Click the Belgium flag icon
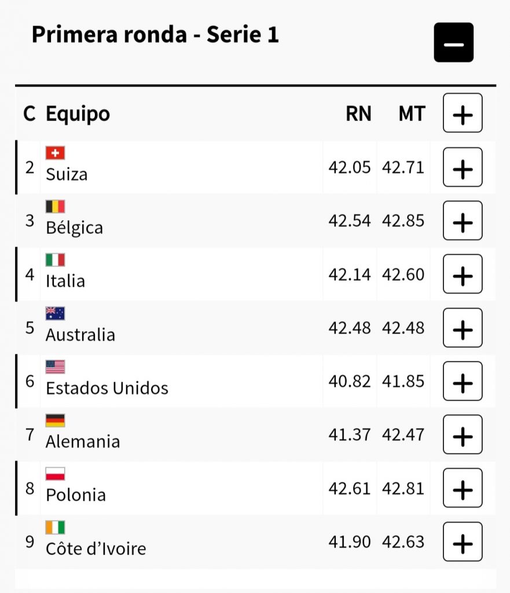The image size is (510, 593). click(55, 206)
